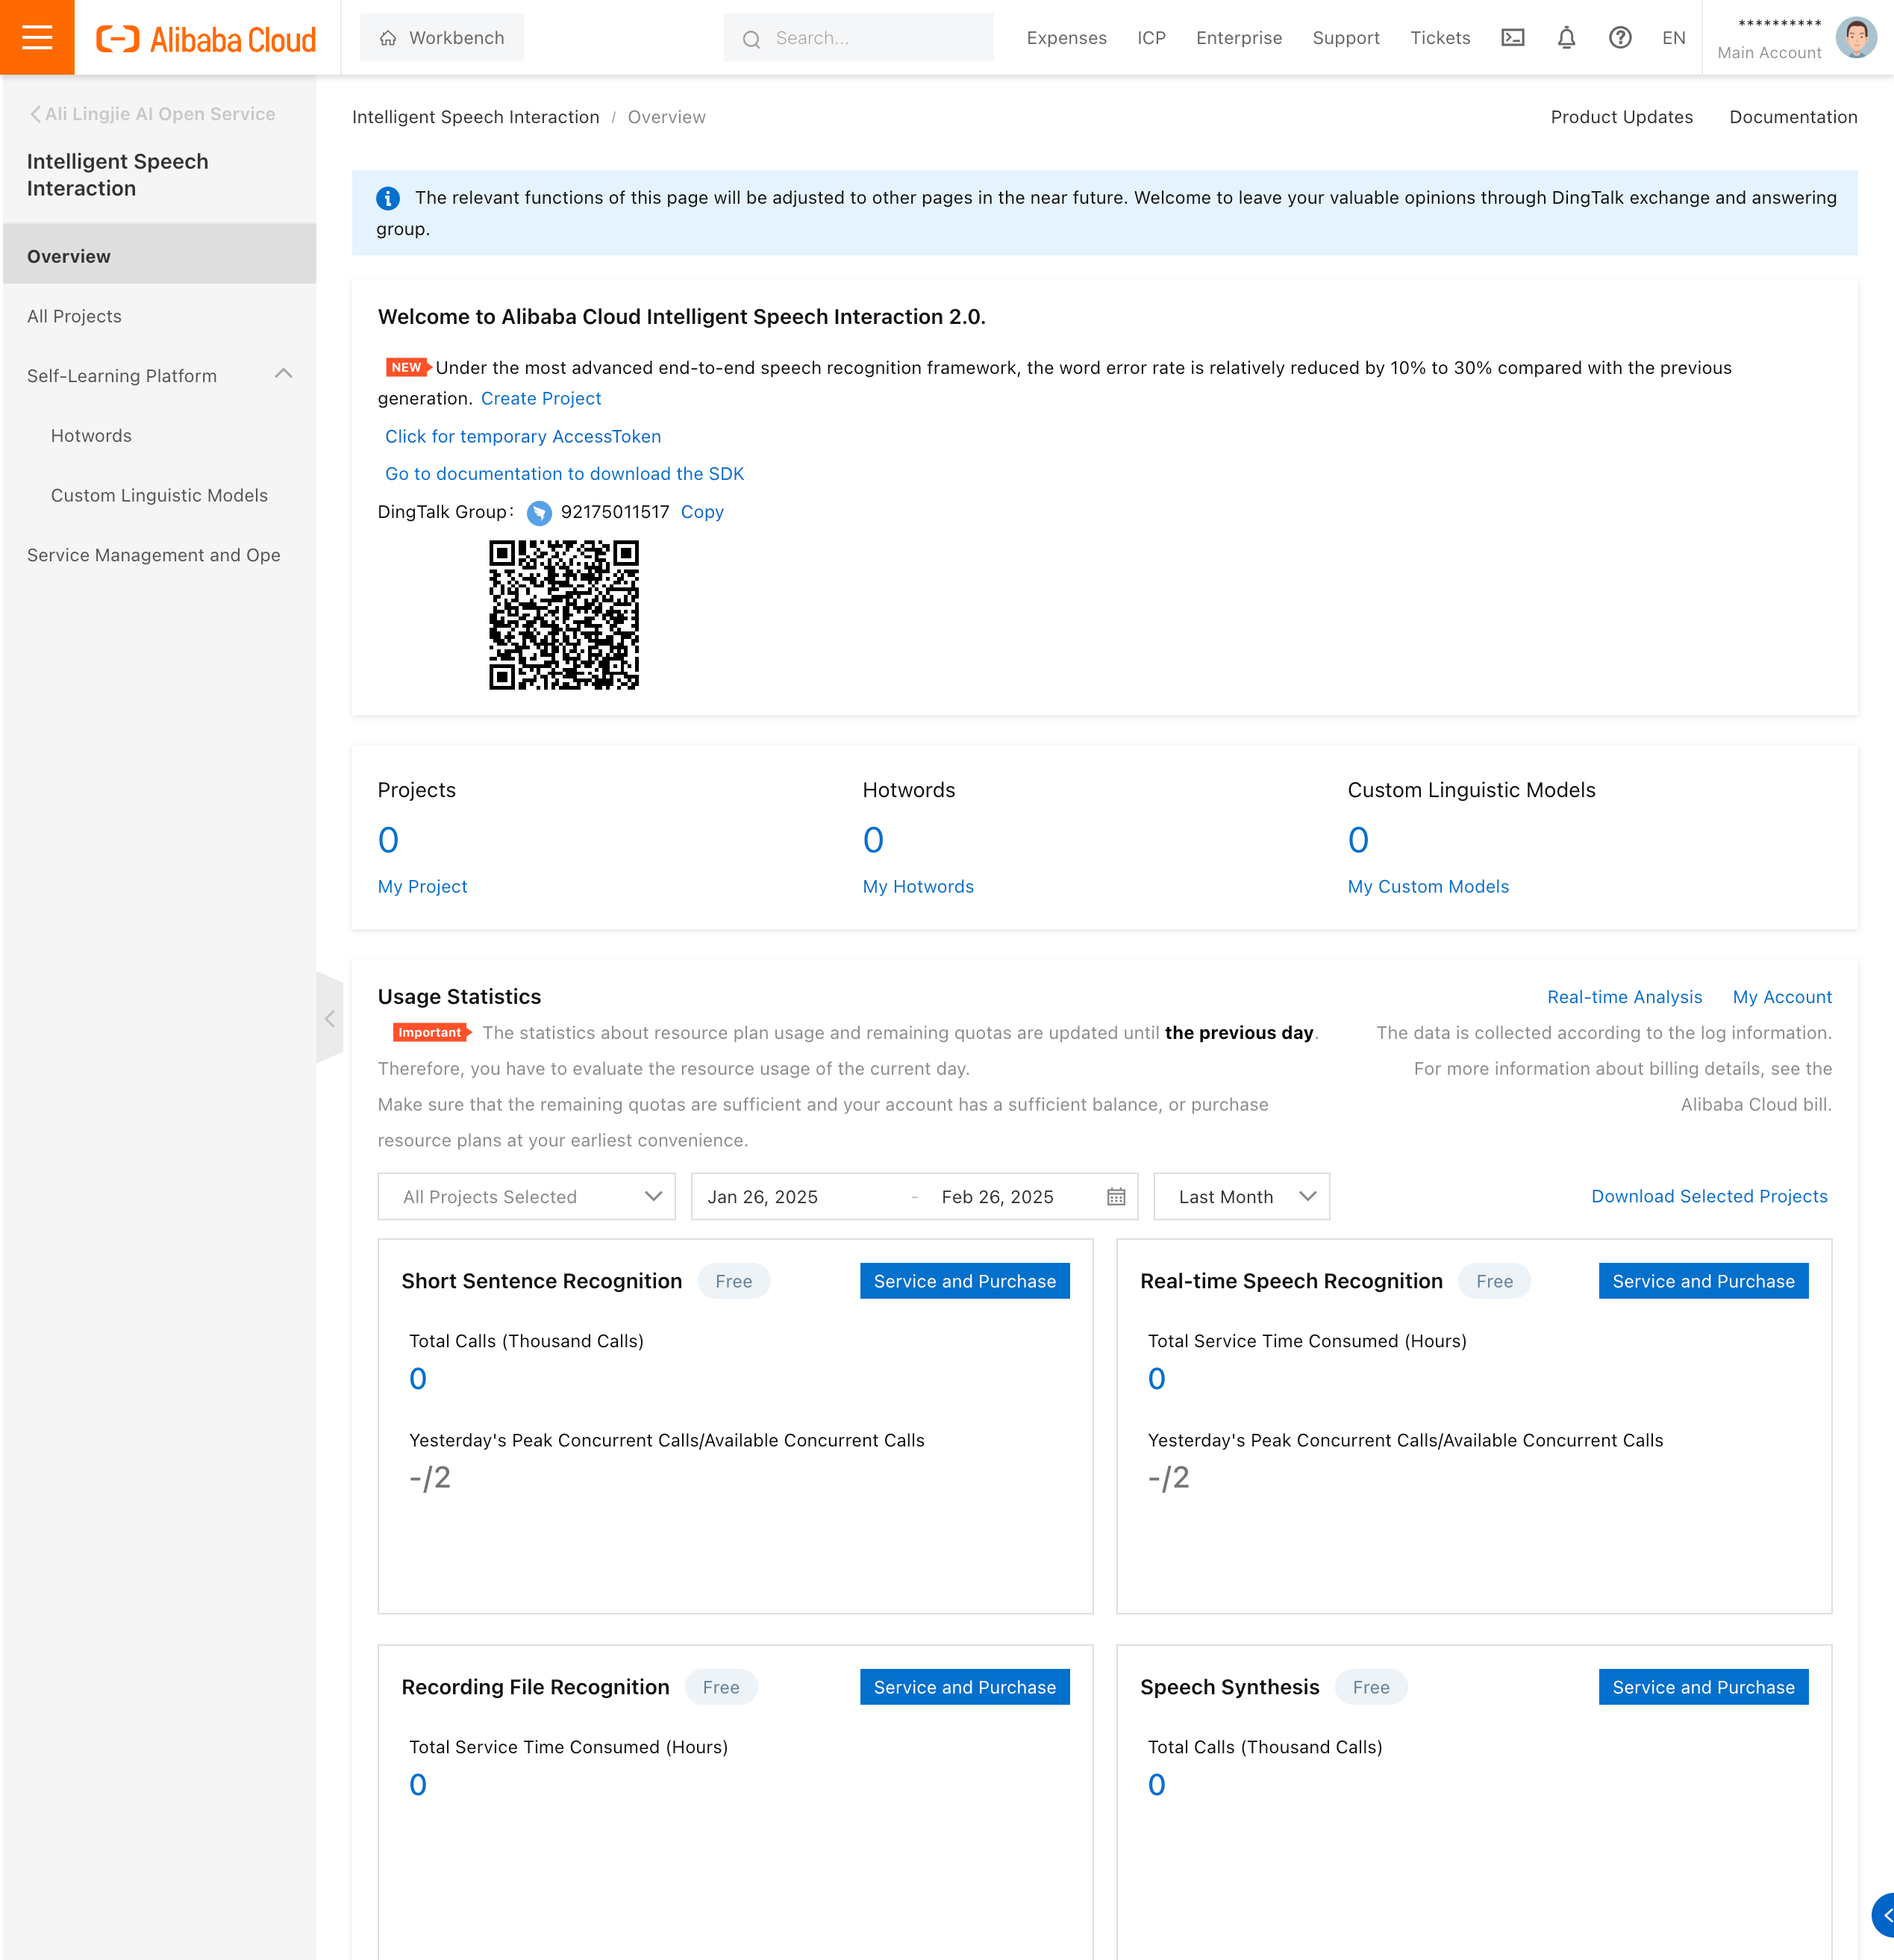This screenshot has height=1960, width=1894.
Task: Open the date range calendar icon
Action: coord(1116,1197)
